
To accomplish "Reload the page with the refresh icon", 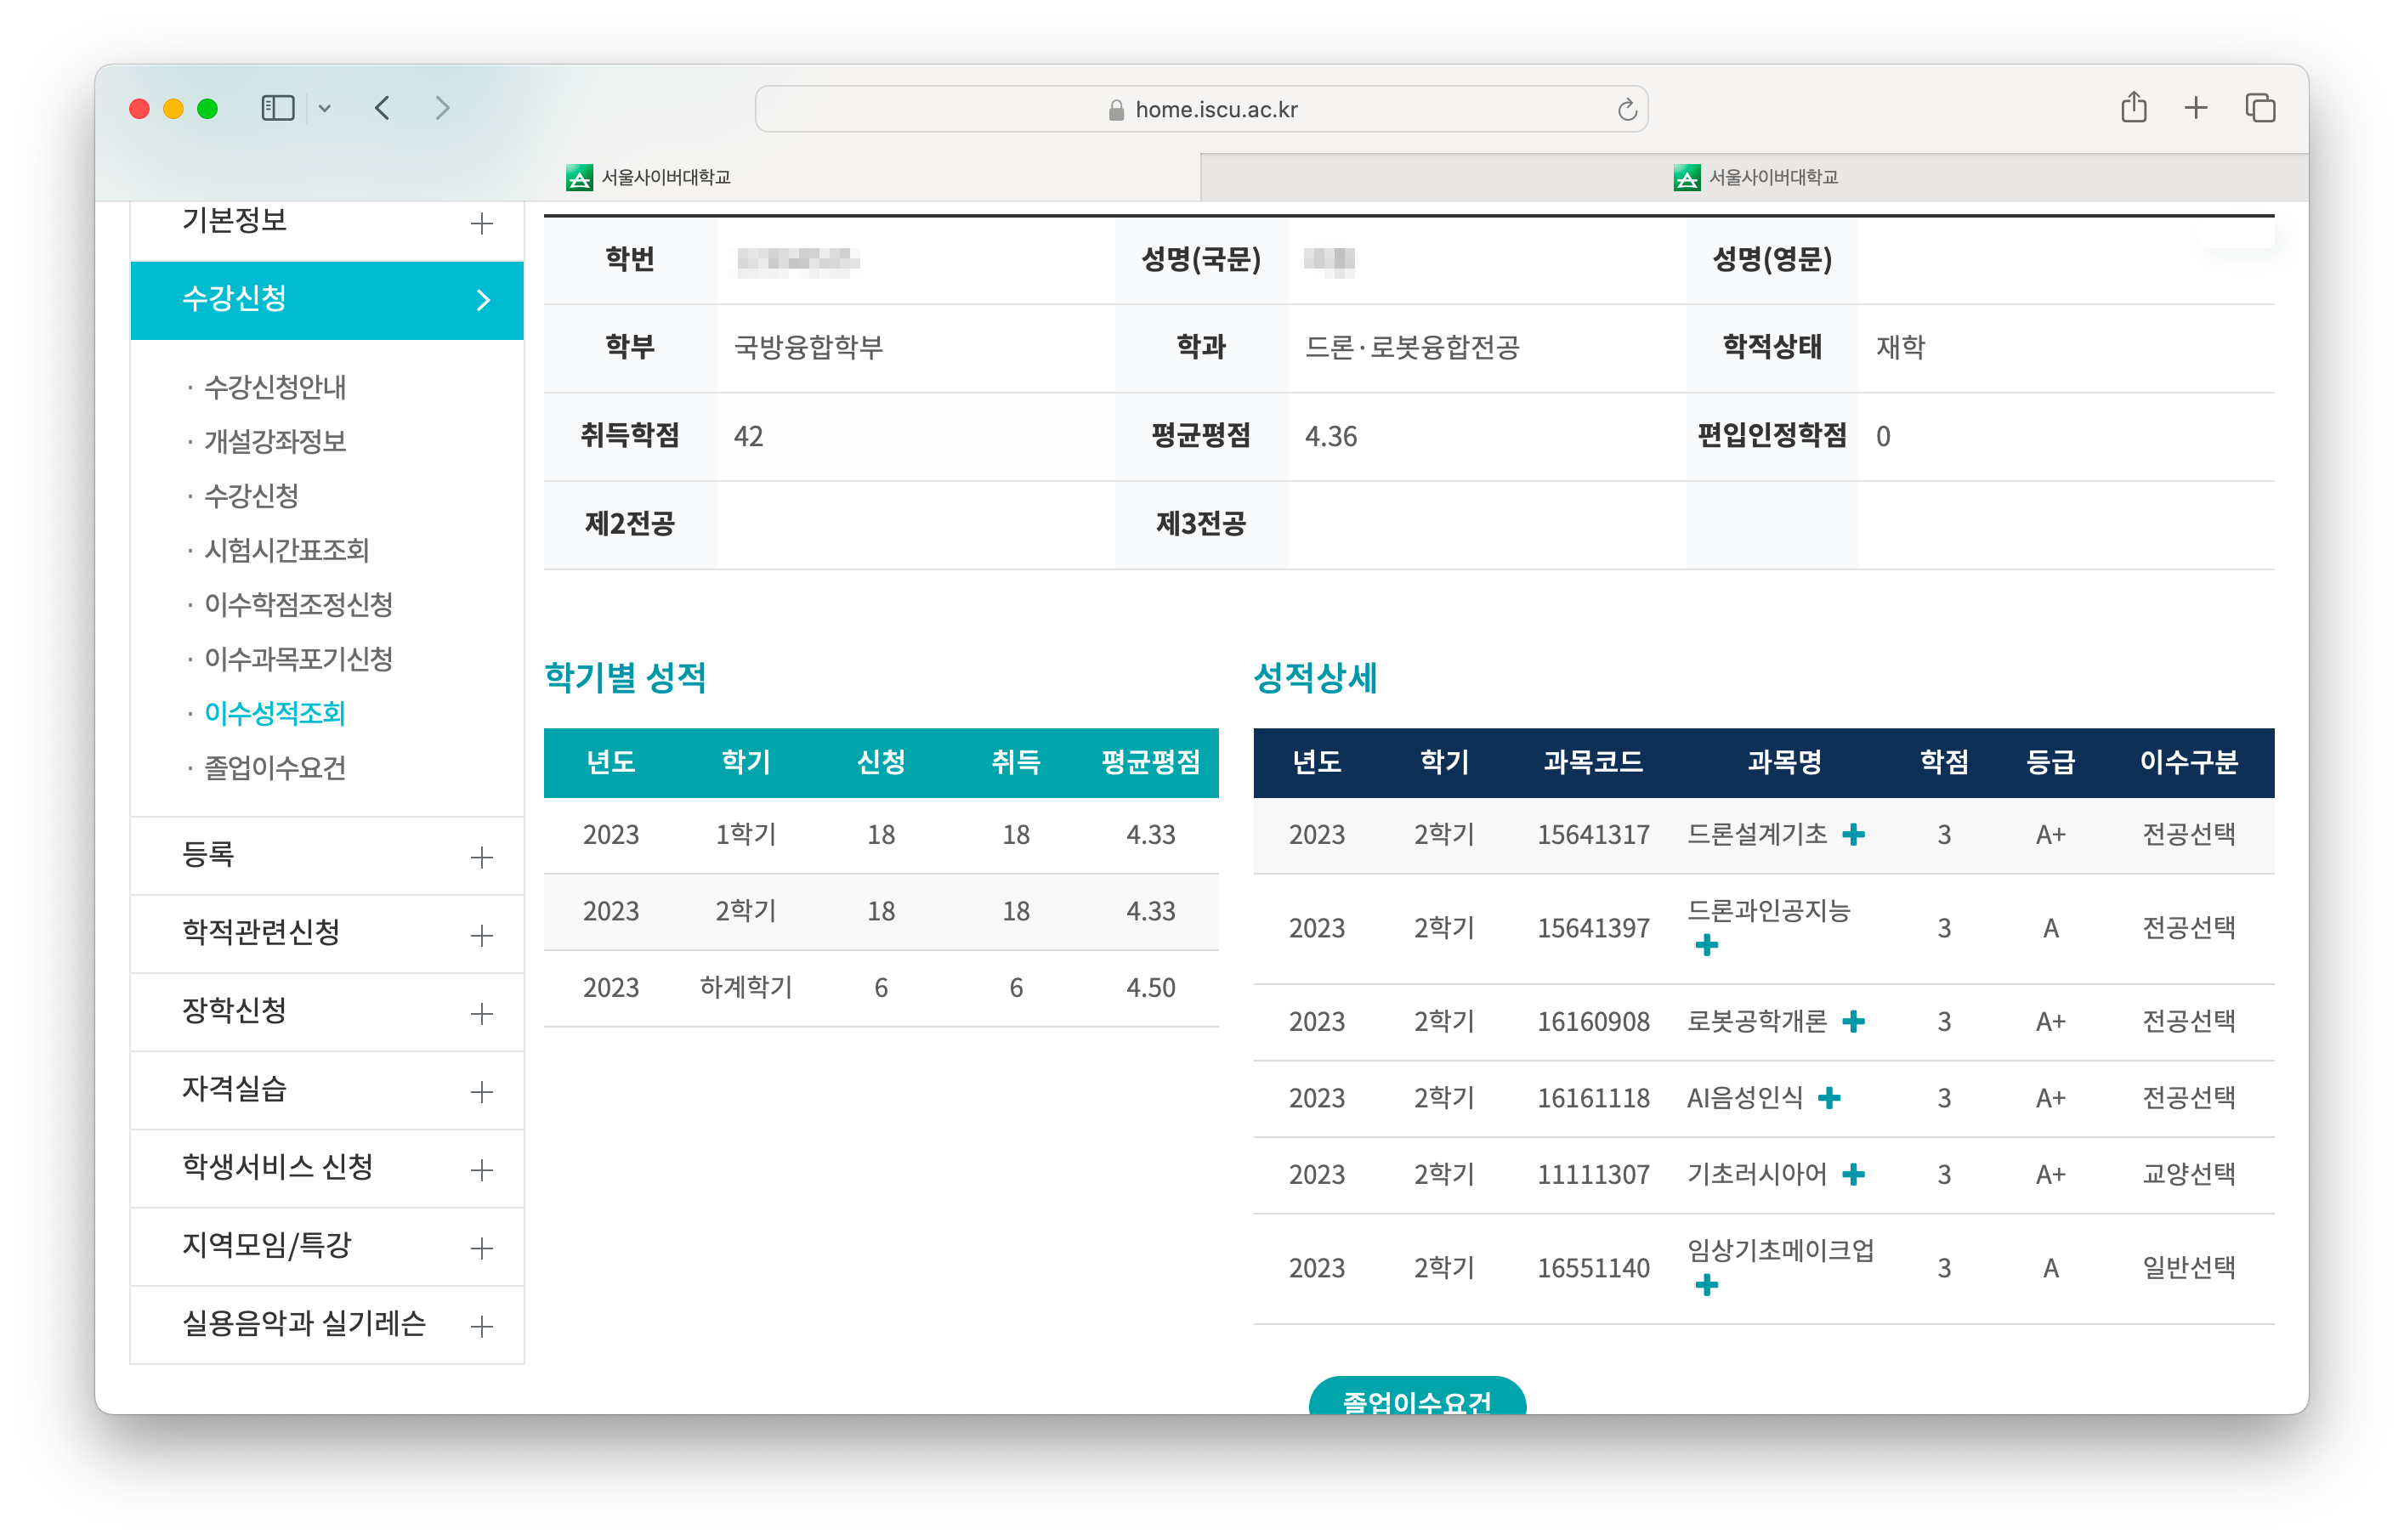I will pyautogui.click(x=1627, y=109).
